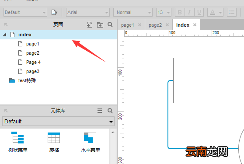Pop out the Pages panel arrow icon

coord(6,24)
